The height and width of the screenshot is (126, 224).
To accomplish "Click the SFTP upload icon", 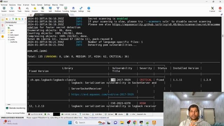I will pos(13,19).
